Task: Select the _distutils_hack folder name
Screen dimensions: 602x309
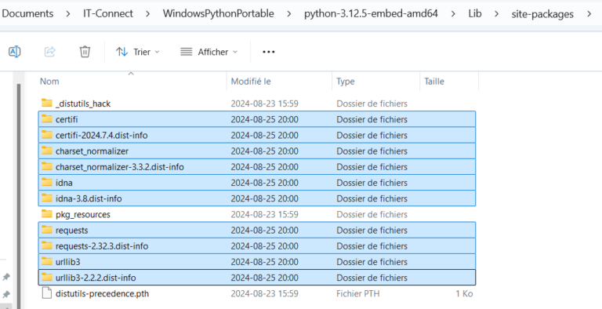Action: tap(83, 104)
